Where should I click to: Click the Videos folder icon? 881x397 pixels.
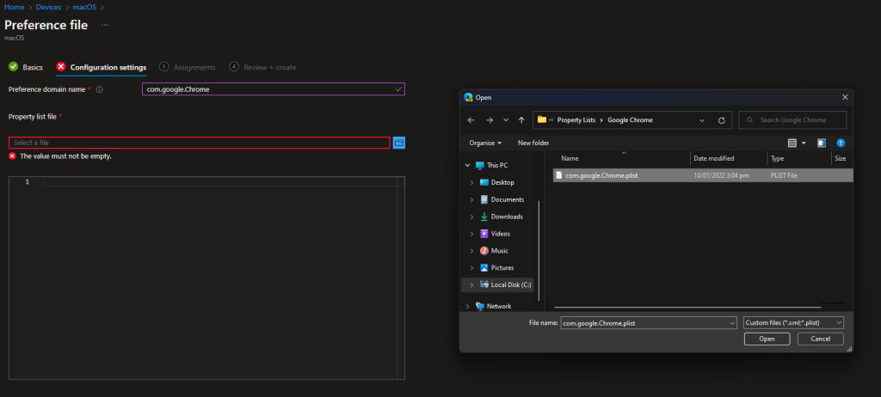[x=484, y=234]
